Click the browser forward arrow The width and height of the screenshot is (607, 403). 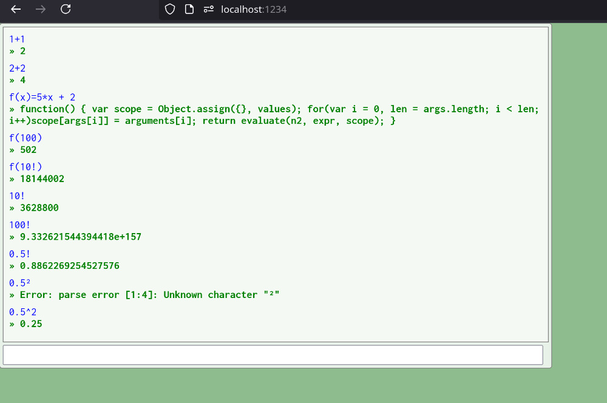click(x=41, y=9)
